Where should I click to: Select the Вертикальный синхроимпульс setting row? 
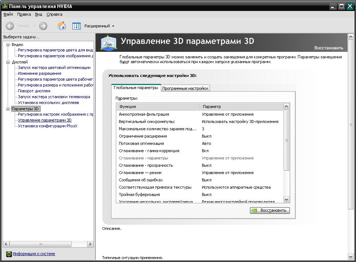point(147,122)
